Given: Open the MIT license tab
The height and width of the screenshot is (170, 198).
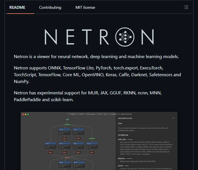Looking at the screenshot, I should 85,7.
